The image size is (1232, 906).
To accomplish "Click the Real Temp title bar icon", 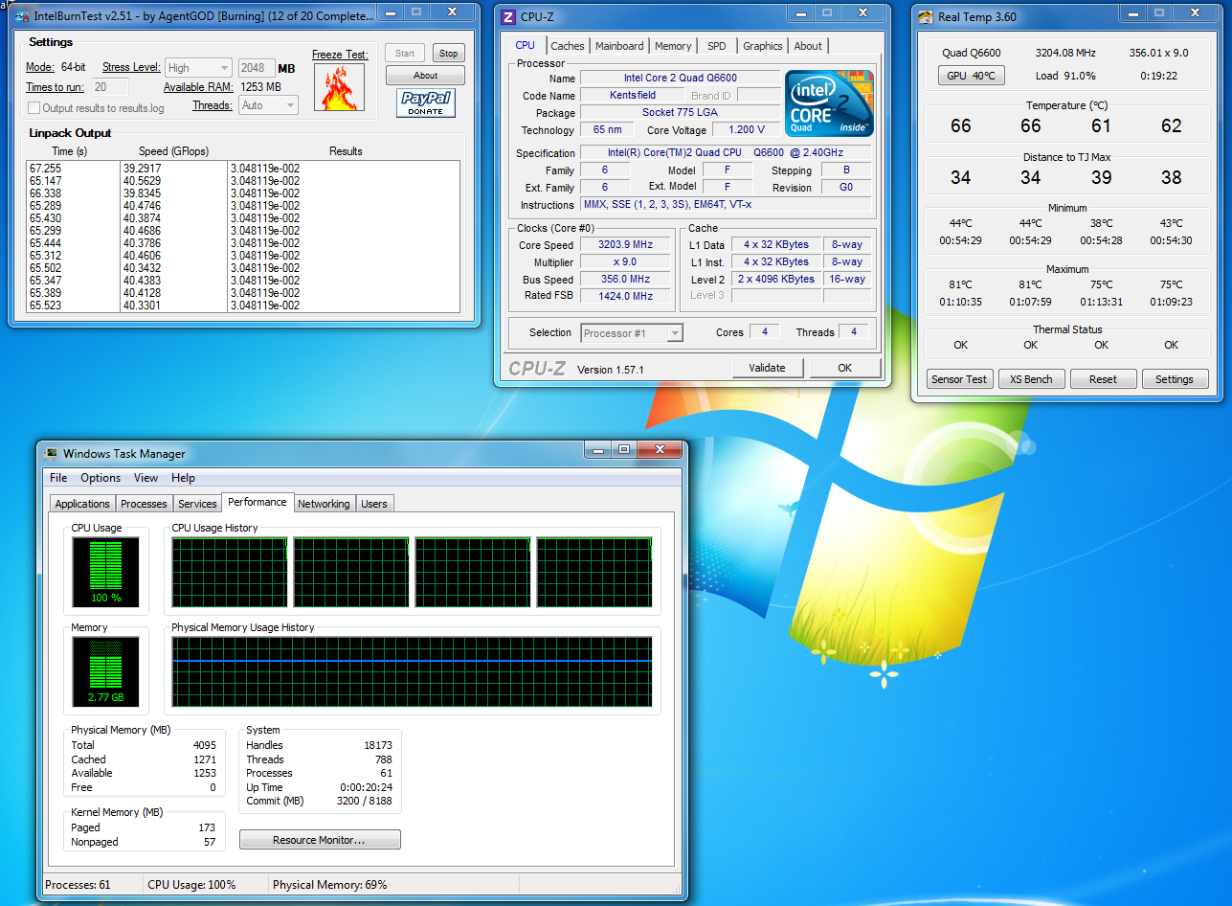I will click(926, 17).
